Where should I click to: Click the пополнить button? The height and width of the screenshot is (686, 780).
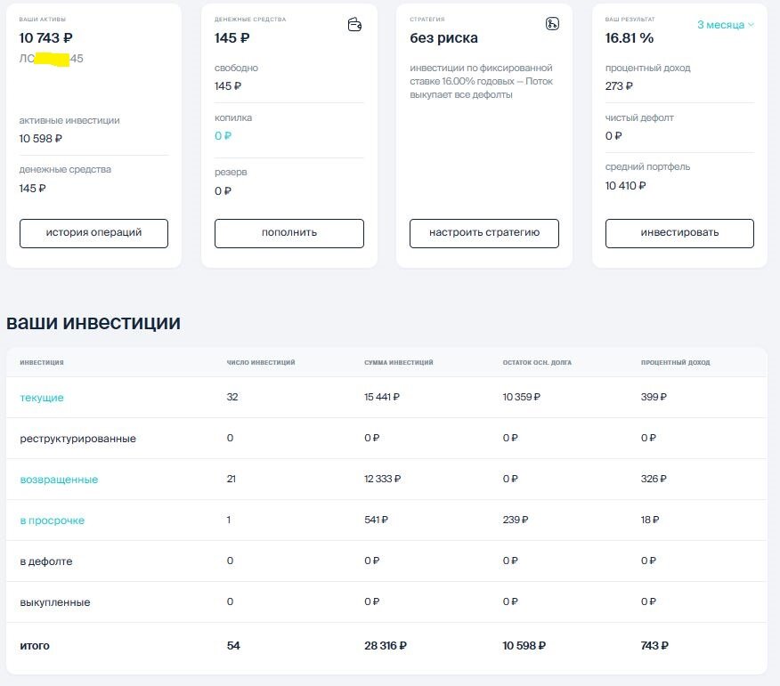coord(289,233)
